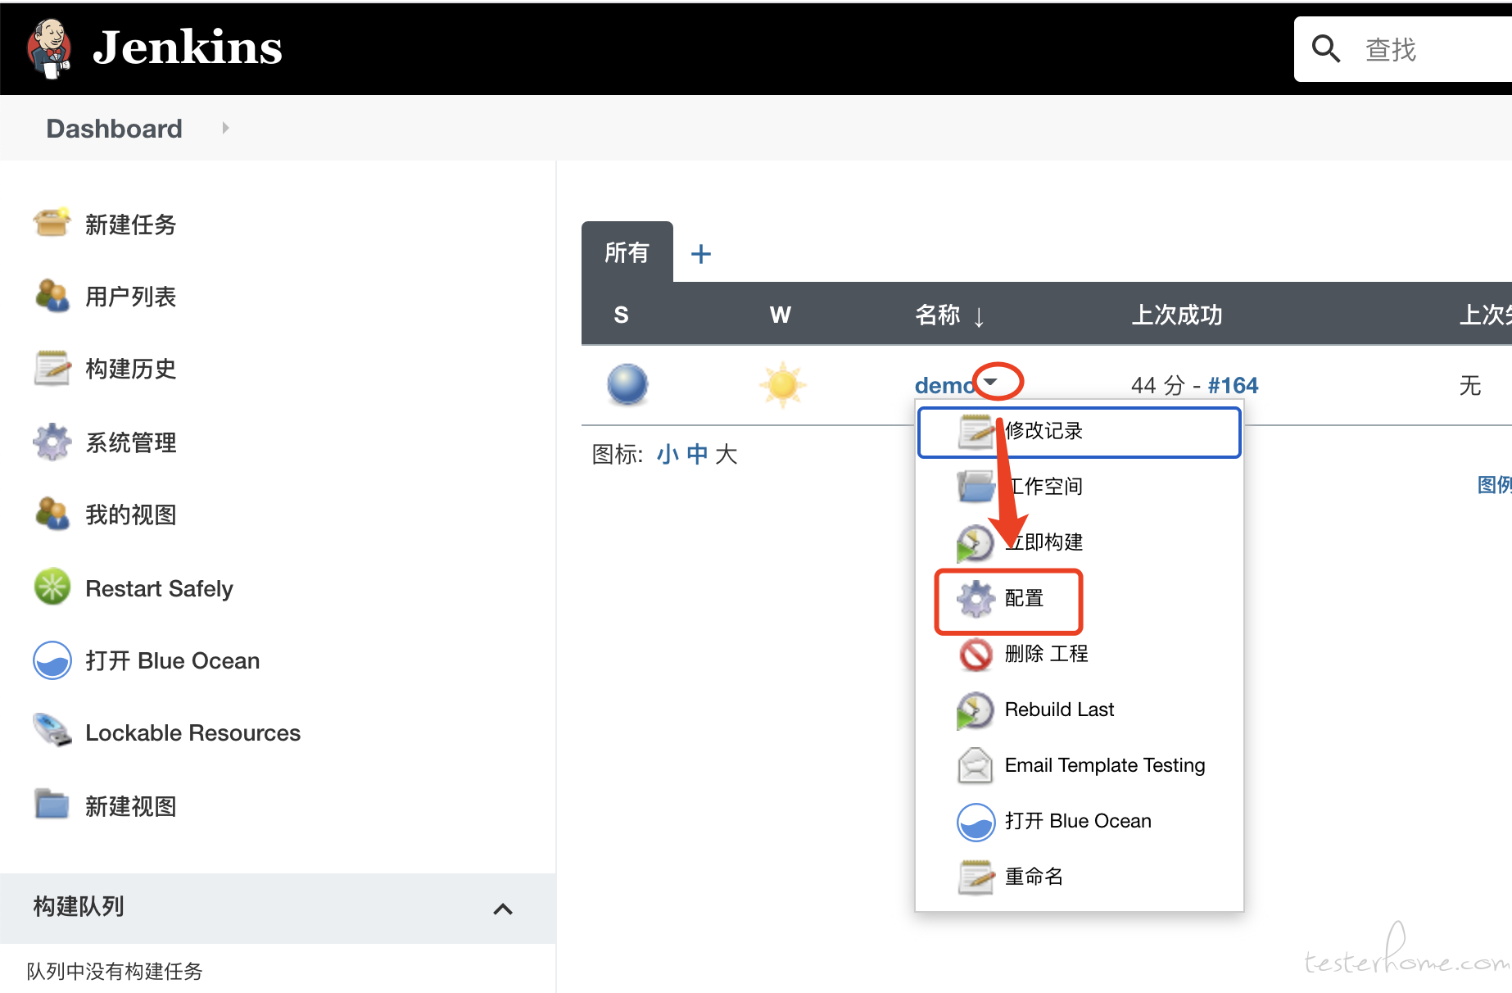Image resolution: width=1512 pixels, height=993 pixels.
Task: Toggle the demo job dropdown arrow
Action: click(x=990, y=382)
